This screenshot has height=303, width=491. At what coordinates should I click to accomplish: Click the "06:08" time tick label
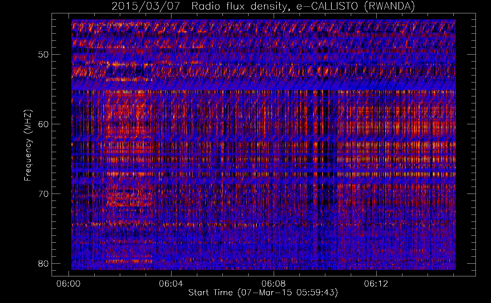[274, 284]
